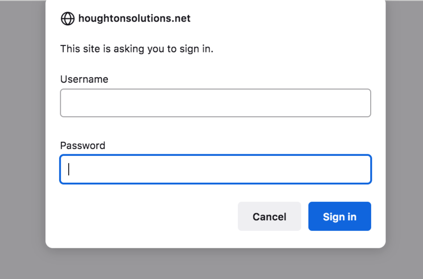Image resolution: width=423 pixels, height=279 pixels.
Task: Click the globe icon beside the site name
Action: point(68,18)
